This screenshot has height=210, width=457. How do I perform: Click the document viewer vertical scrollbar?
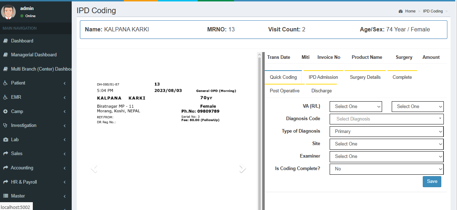(x=259, y=132)
